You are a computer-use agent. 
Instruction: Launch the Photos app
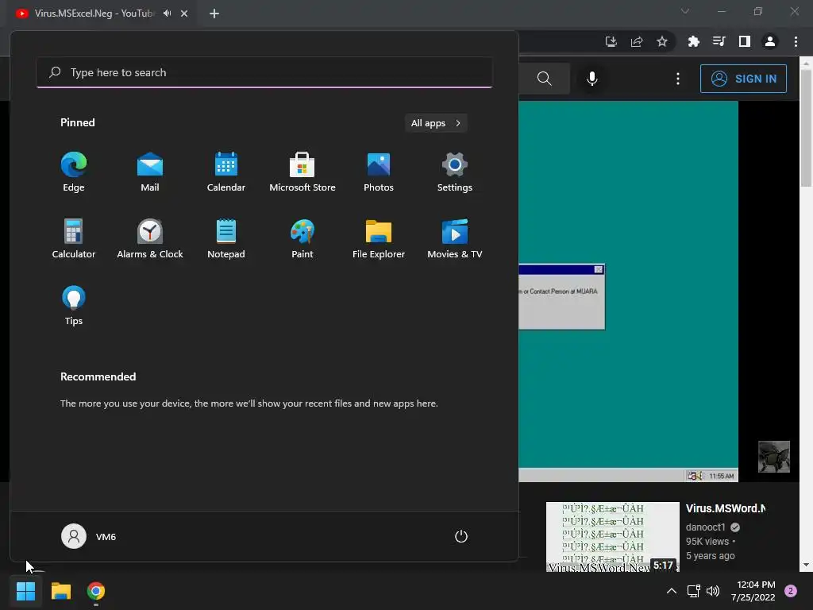click(379, 172)
